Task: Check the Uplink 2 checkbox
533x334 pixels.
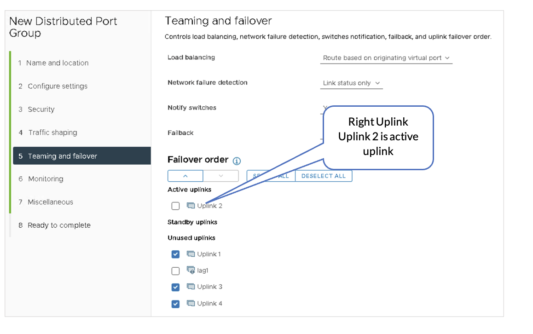Action: click(175, 206)
